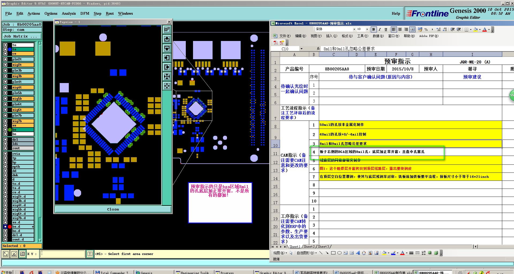This screenshot has width=514, height=274.
Task: Toggle Underline formatting in Excel
Action: (x=386, y=29)
